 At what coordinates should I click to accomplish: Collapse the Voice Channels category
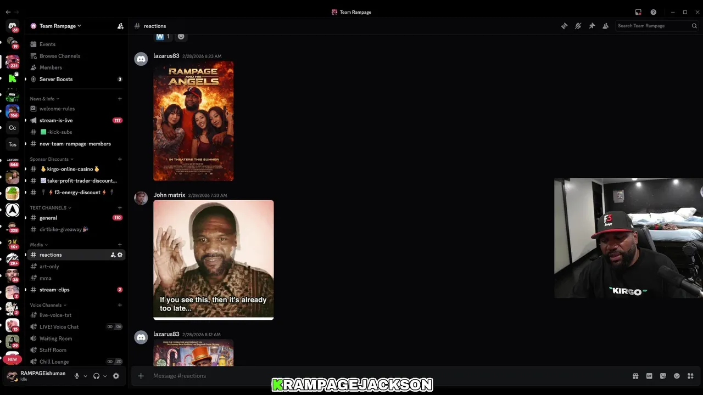click(x=48, y=305)
